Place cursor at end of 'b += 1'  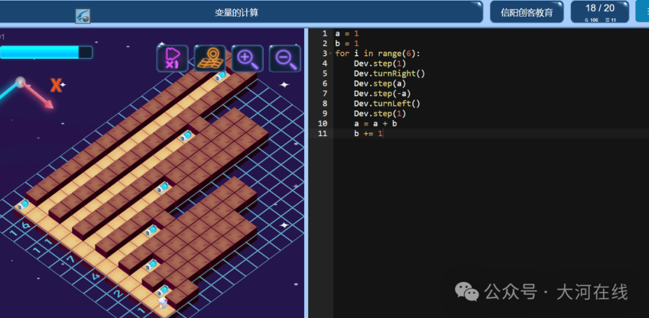[x=383, y=134]
